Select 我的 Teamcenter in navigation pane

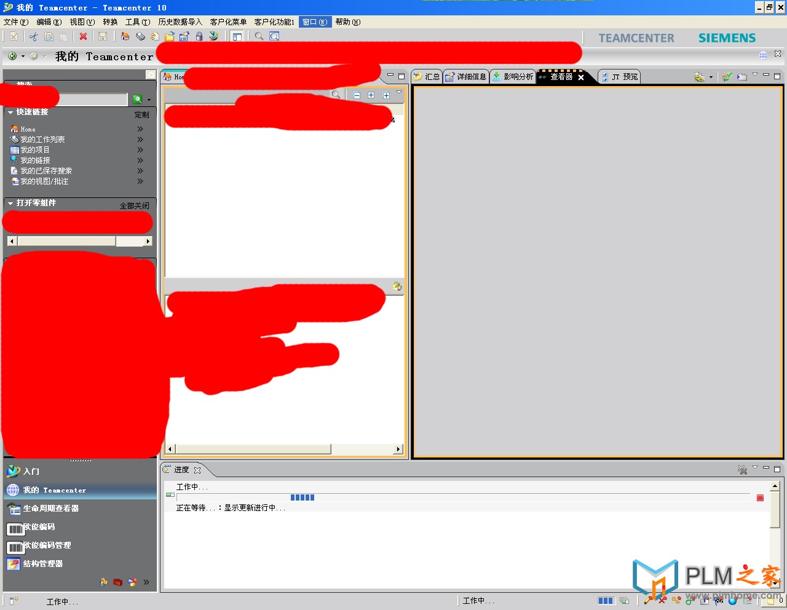click(80, 490)
